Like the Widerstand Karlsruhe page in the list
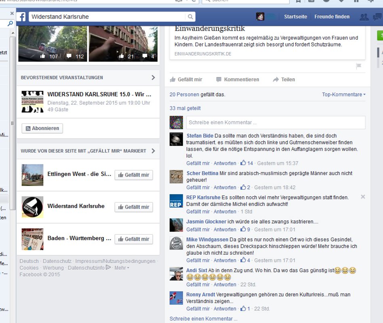 [134, 207]
